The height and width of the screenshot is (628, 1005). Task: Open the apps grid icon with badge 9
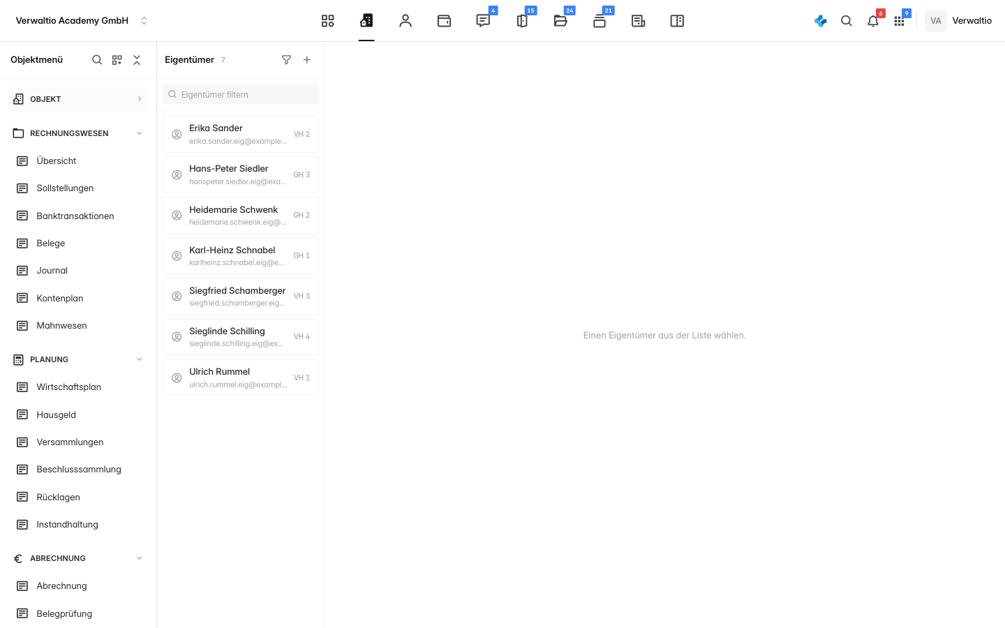(899, 21)
